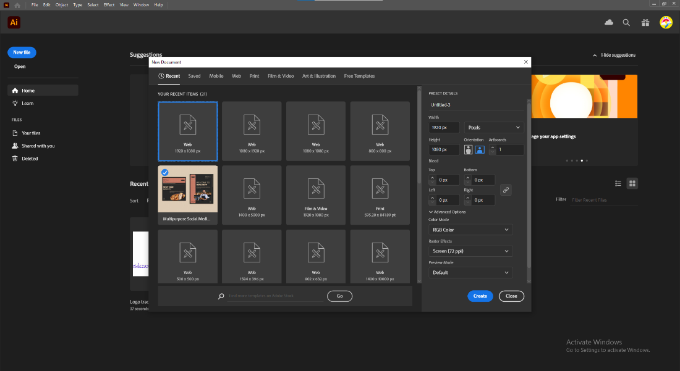This screenshot has height=371, width=680.
Task: Open the Pixels units dropdown
Action: pyautogui.click(x=493, y=127)
